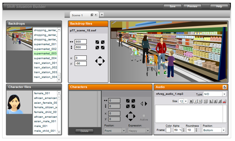This screenshot has width=235, height=141.
Task: Toggle underline formatting in the Audio panel
Action: (x=200, y=101)
